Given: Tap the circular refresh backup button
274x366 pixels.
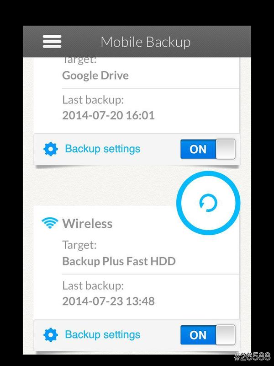Looking at the screenshot, I should pyautogui.click(x=208, y=203).
